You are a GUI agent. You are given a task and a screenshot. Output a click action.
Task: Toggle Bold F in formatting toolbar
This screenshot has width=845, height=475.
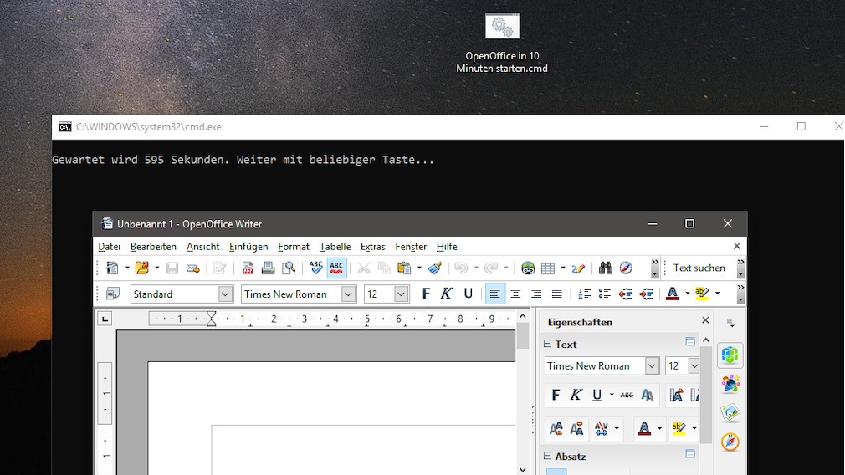pos(426,294)
